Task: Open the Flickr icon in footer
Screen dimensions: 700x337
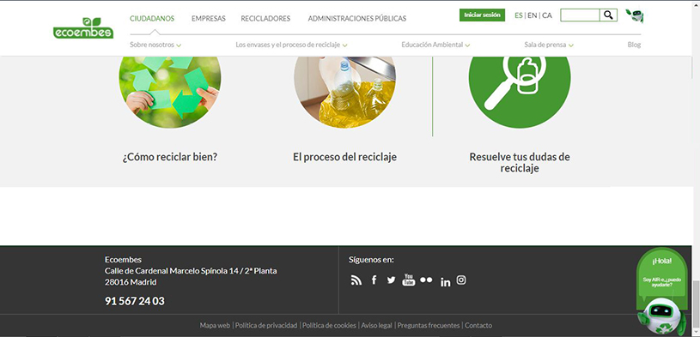Action: point(426,280)
